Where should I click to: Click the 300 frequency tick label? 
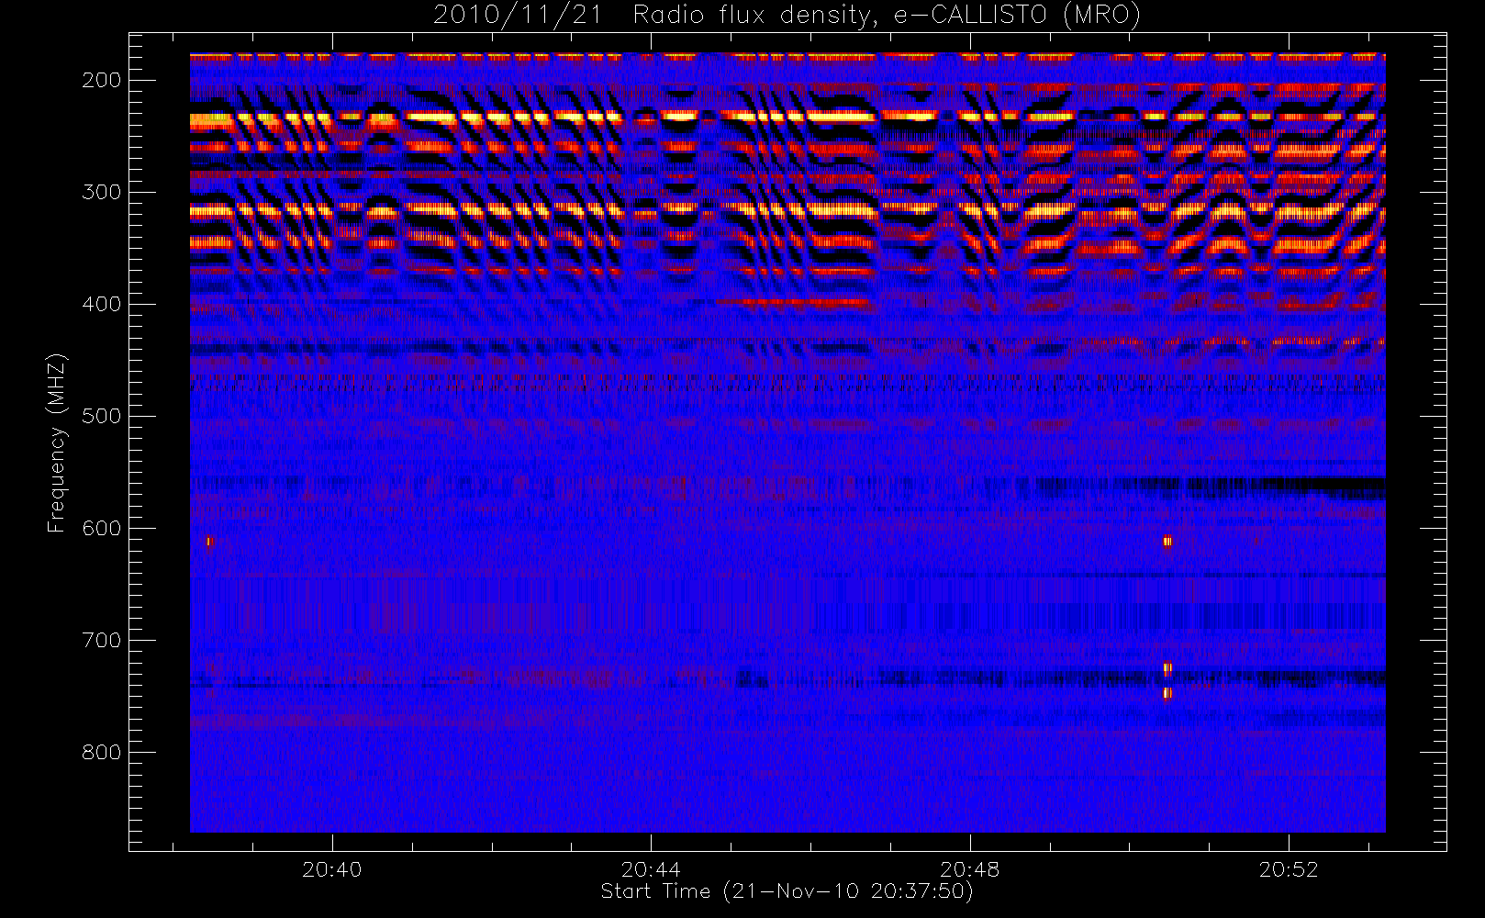tap(102, 192)
